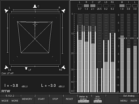The height and width of the screenshot is (104, 139).
Task: Click the 5.1G1.2 preset label
Action: [10, 96]
